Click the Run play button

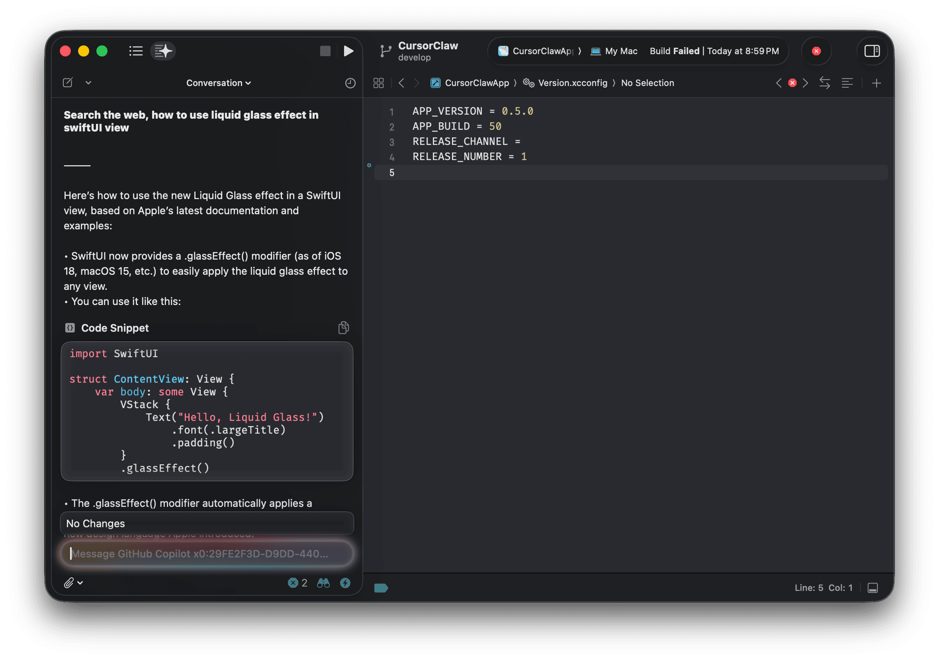(x=348, y=51)
